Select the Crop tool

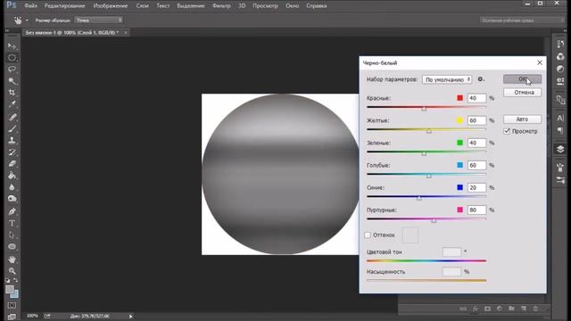pyautogui.click(x=12, y=93)
